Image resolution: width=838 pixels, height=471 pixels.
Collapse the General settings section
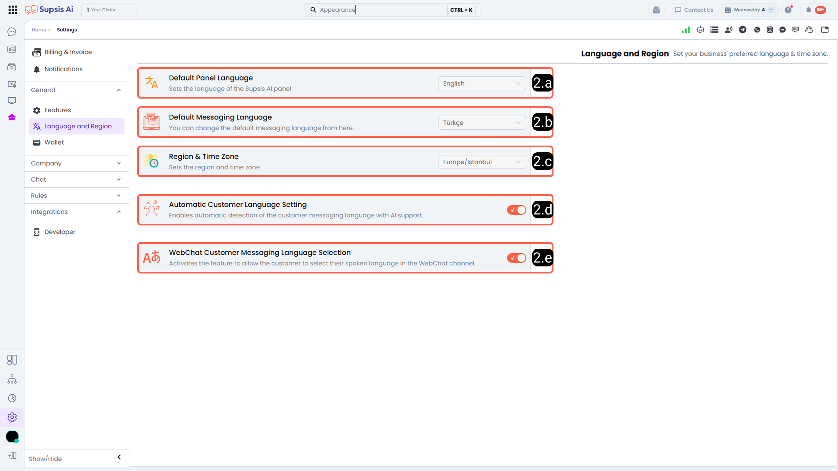(x=76, y=90)
